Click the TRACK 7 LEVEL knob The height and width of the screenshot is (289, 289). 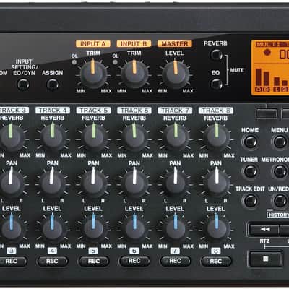176,228
